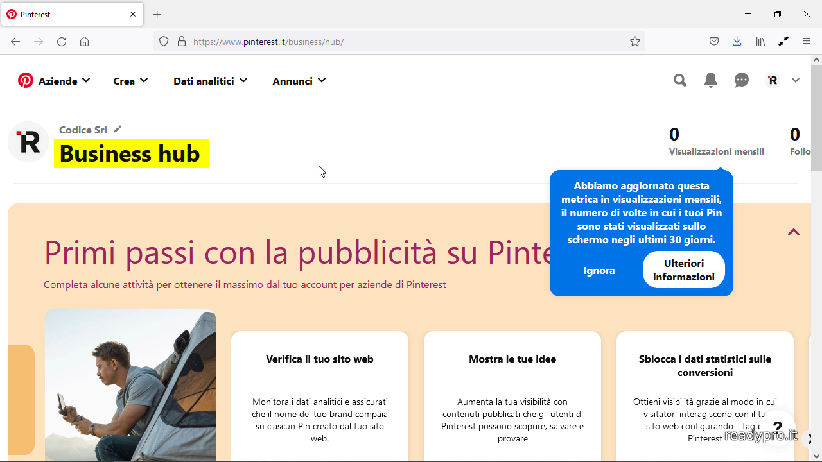Save the page to Pocket icon

714,42
